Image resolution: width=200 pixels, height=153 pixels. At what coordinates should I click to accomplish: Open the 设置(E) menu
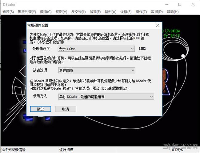(x=126, y=12)
